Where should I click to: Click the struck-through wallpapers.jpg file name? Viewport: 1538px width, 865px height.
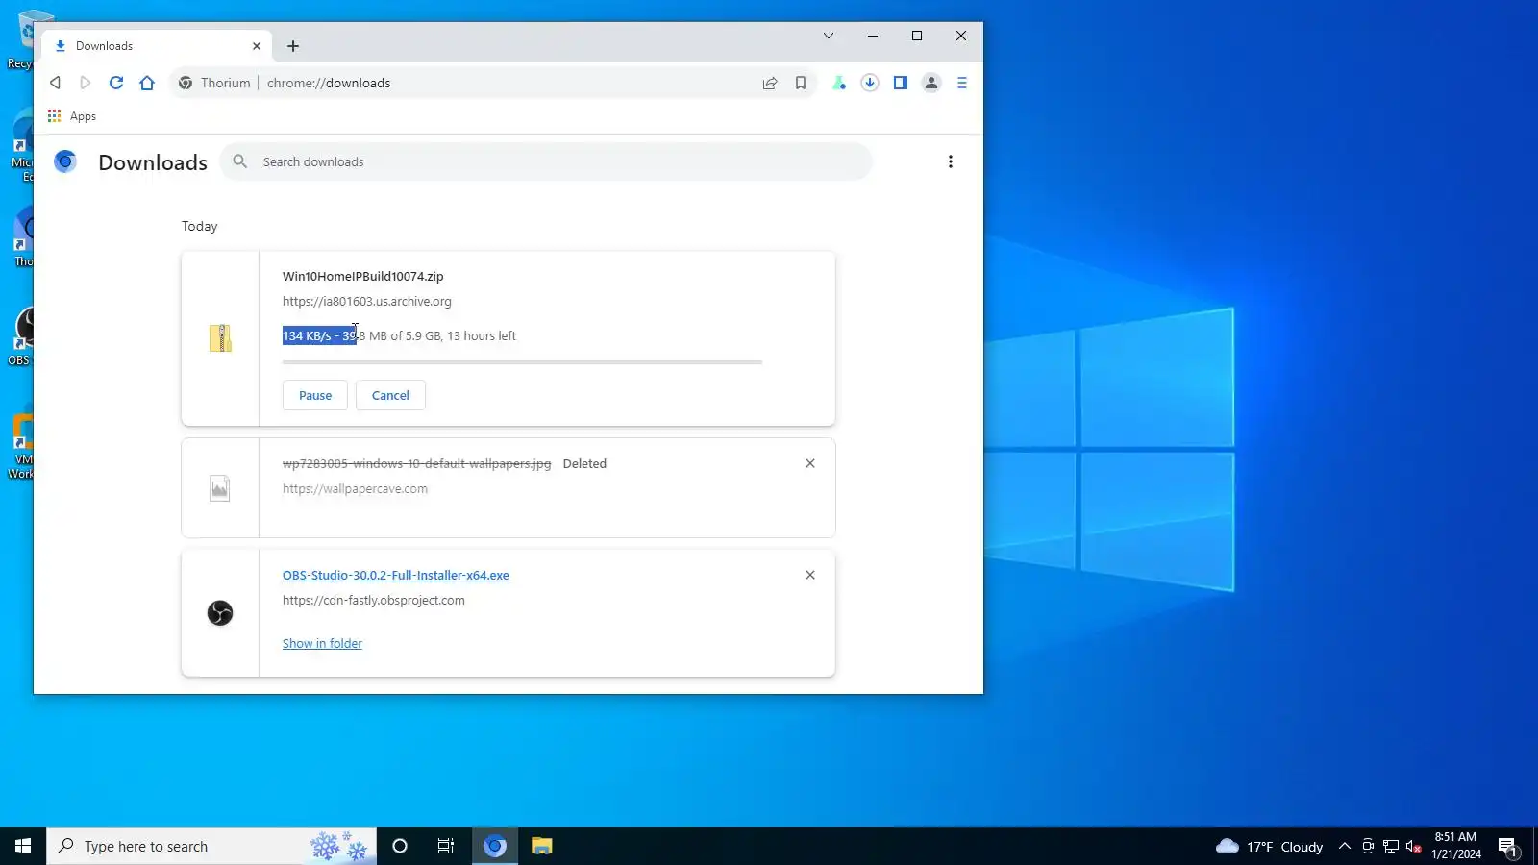click(x=417, y=463)
